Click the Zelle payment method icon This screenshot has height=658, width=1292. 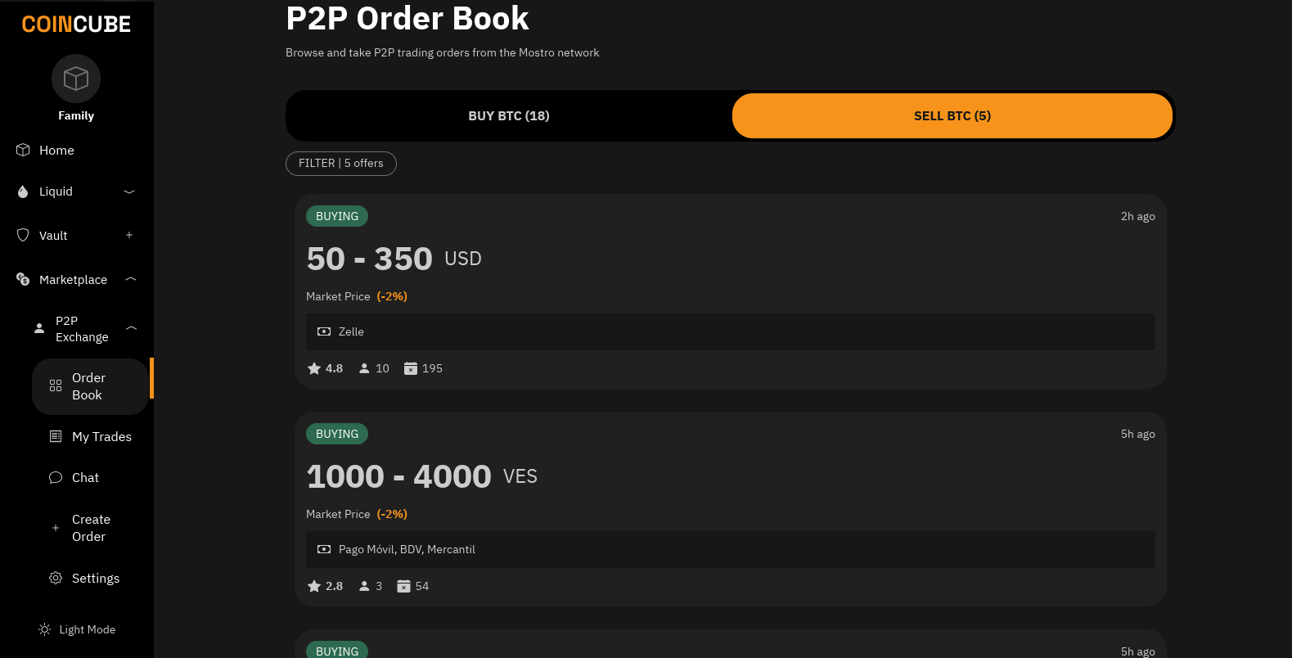322,331
